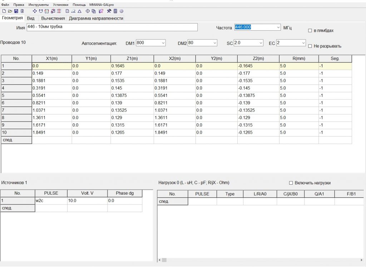Click the Open folder toolbar icon
The height and width of the screenshot is (267, 366).
point(10,11)
